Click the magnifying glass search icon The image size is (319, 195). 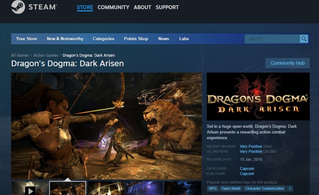304,39
